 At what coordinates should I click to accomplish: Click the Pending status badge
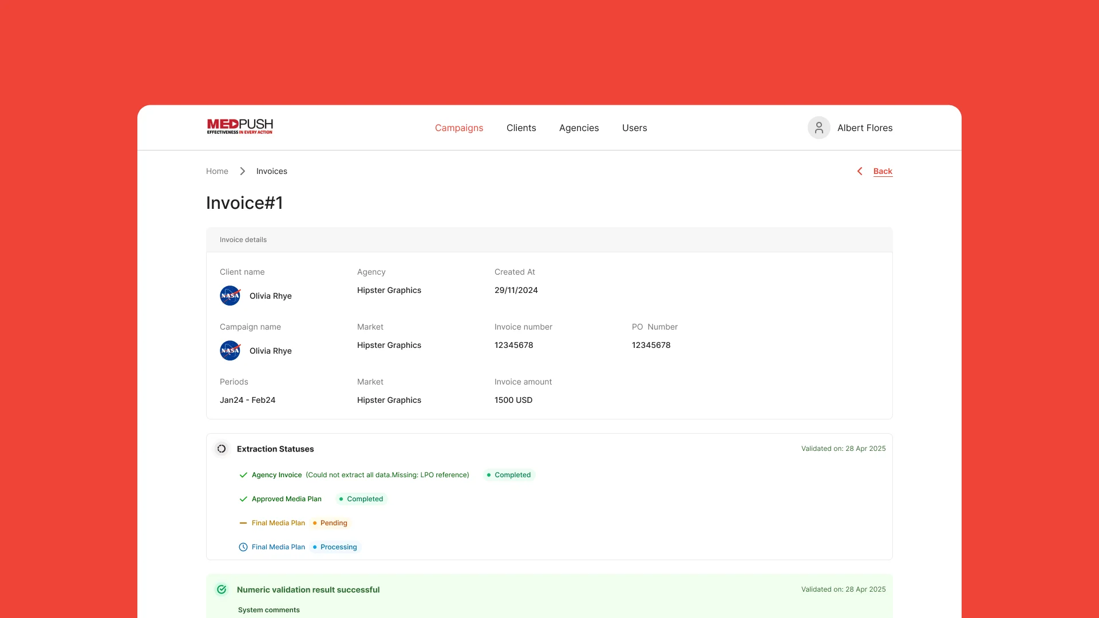pyautogui.click(x=330, y=523)
